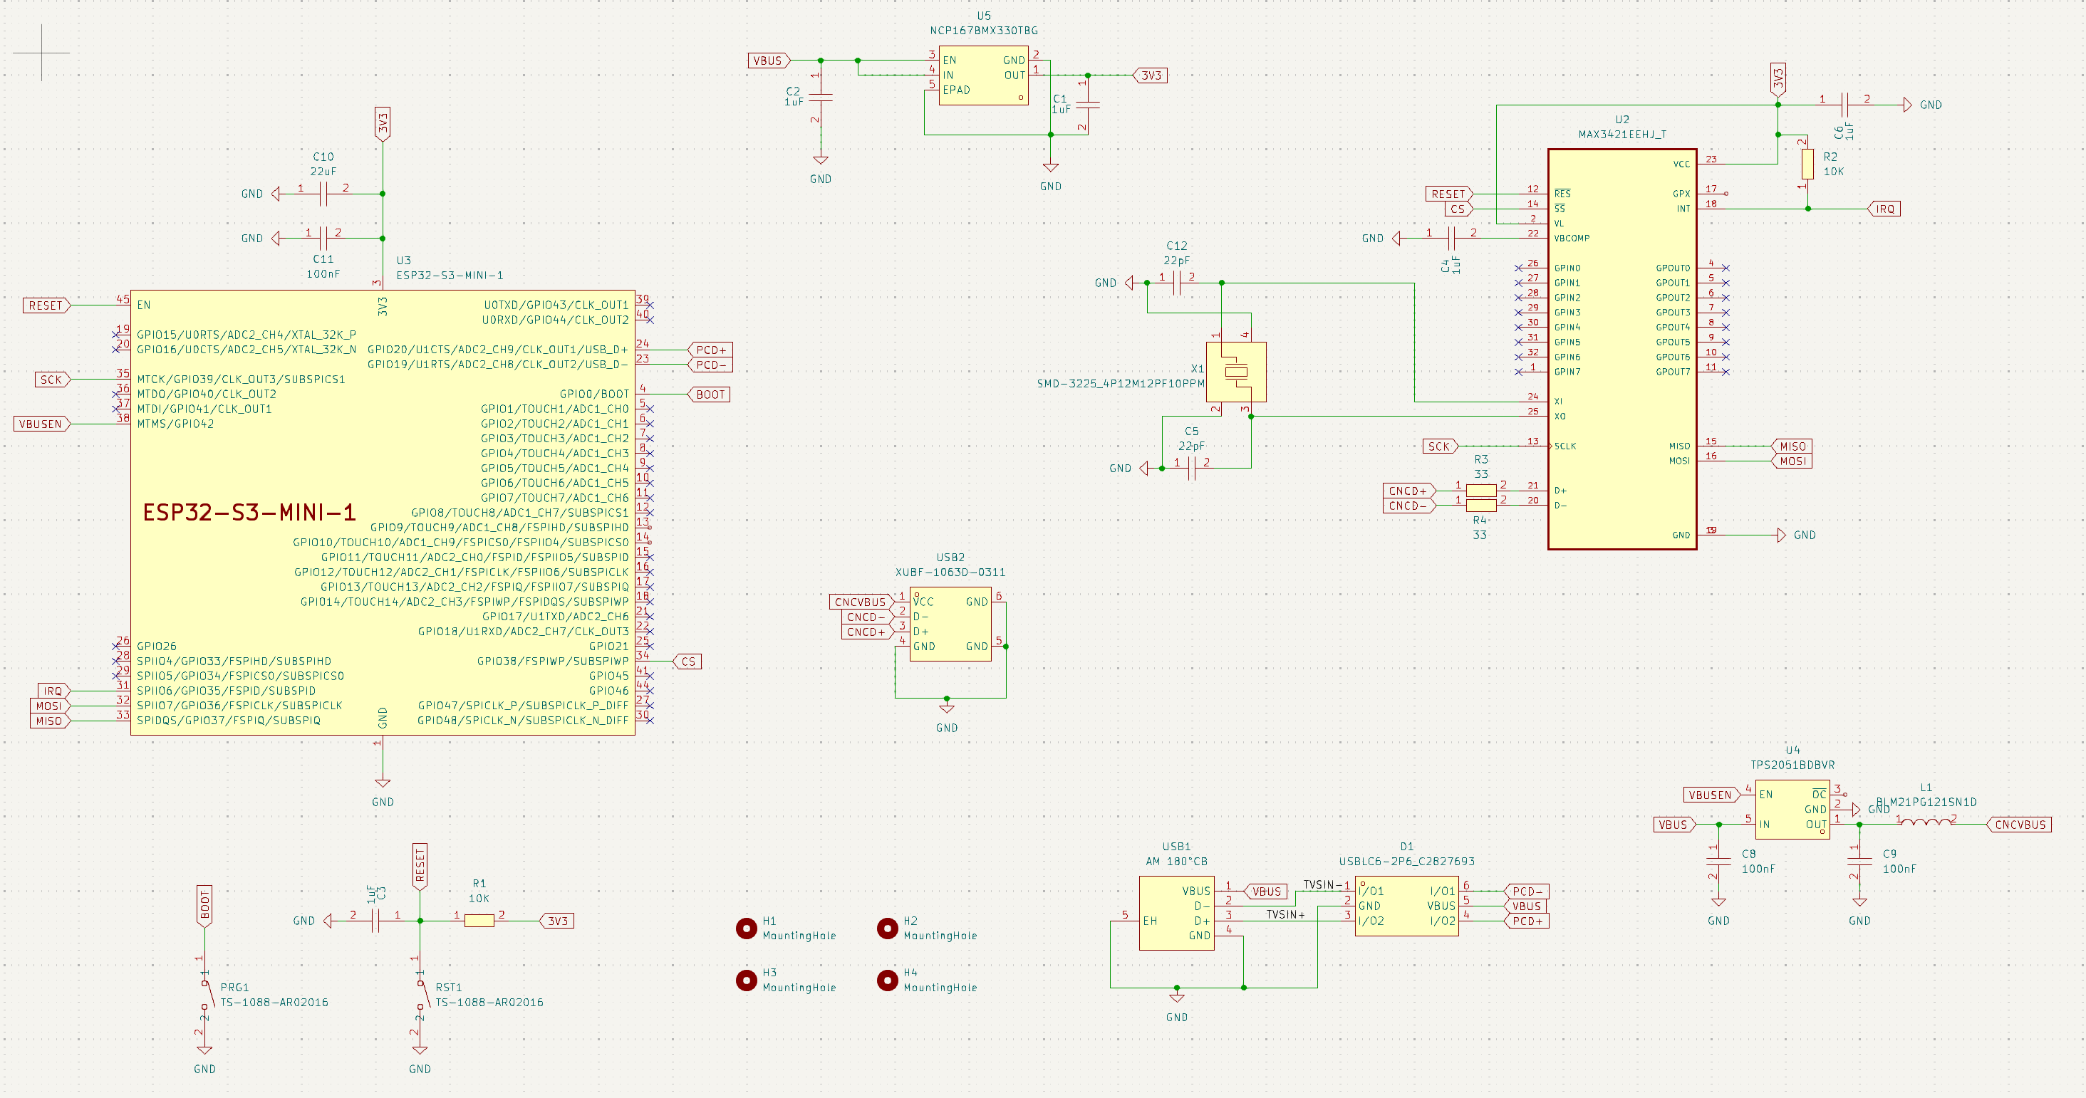
Task: Click the RESET label at U2 RES pin
Action: (x=1450, y=194)
